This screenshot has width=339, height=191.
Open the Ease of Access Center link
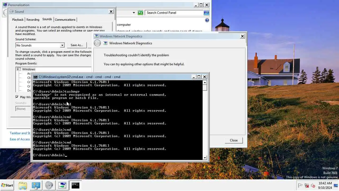pyautogui.click(x=20, y=139)
